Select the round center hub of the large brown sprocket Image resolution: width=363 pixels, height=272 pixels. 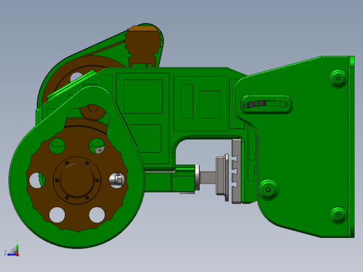click(77, 180)
